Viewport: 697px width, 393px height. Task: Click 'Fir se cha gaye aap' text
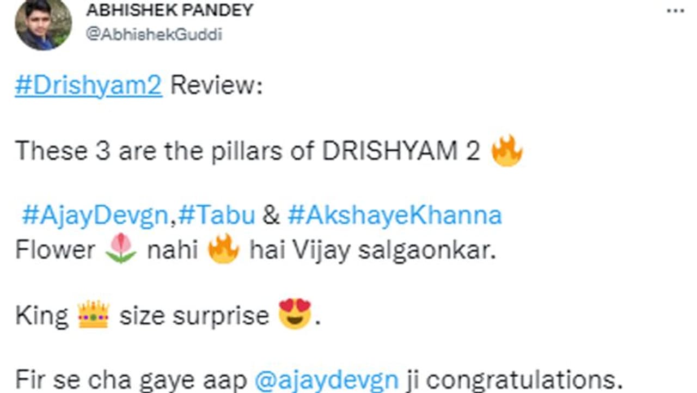[x=131, y=380]
